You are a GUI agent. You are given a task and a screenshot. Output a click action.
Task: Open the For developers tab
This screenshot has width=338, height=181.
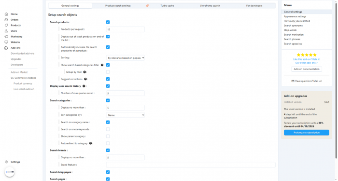[x=254, y=6]
